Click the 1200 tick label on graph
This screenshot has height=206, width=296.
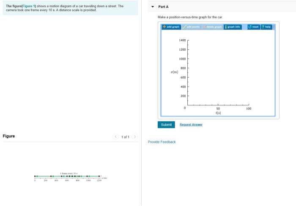[x=182, y=49]
